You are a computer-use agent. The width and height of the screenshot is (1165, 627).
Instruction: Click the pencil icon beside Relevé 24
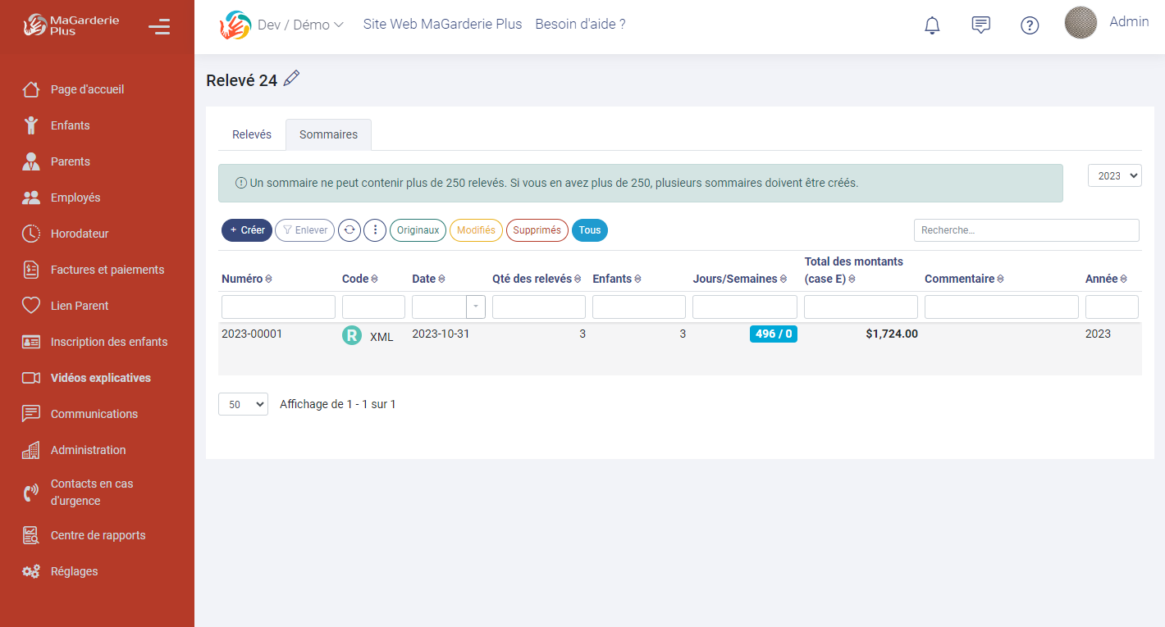coord(292,78)
